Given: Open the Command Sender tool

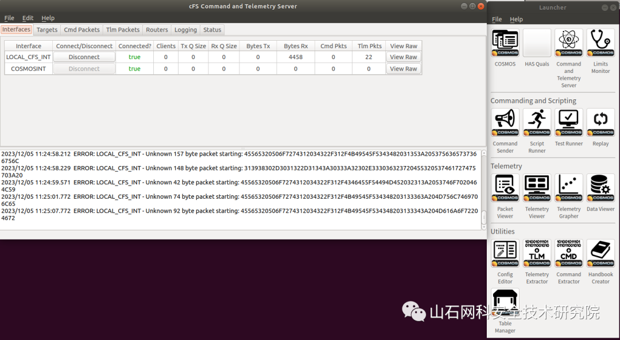Looking at the screenshot, I should pyautogui.click(x=505, y=122).
